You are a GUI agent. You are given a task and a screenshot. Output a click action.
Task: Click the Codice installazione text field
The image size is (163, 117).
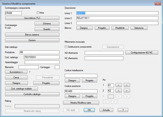[81, 76]
